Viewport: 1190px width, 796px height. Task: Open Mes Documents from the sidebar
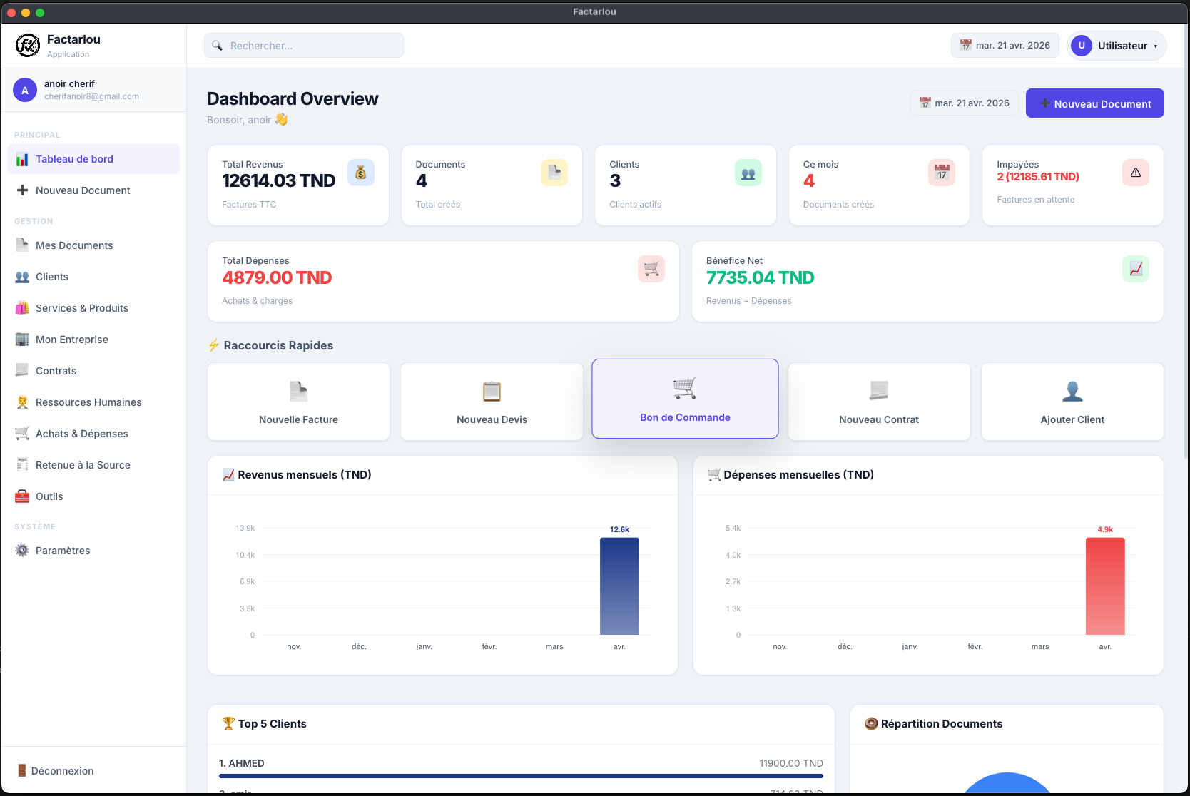point(74,245)
